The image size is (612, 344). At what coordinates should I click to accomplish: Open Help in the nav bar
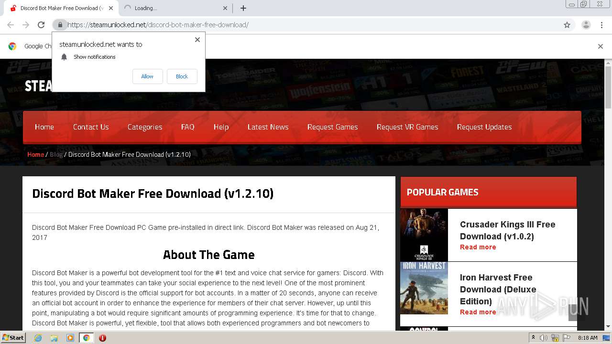pyautogui.click(x=221, y=127)
